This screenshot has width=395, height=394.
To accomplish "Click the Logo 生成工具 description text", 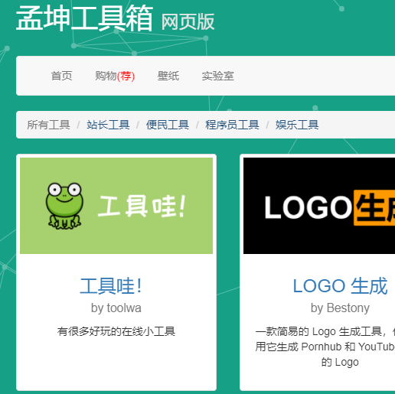I will pyautogui.click(x=325, y=347).
